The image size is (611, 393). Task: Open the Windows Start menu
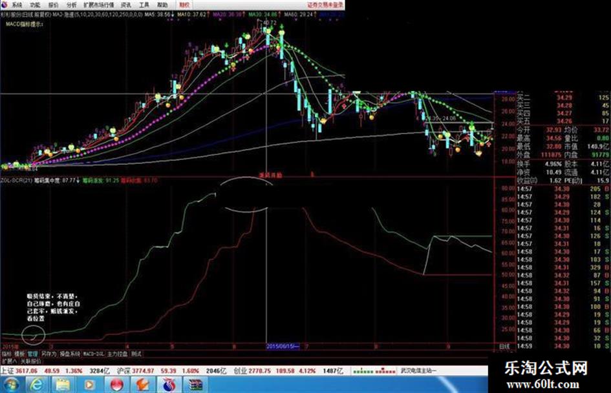pos(10,385)
